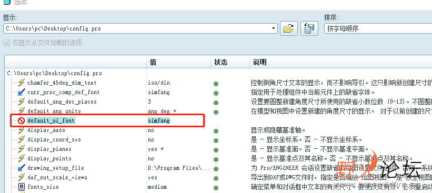Click green status dot of dxf_out_scale_views
This screenshot has width=432, height=193.
216,179
